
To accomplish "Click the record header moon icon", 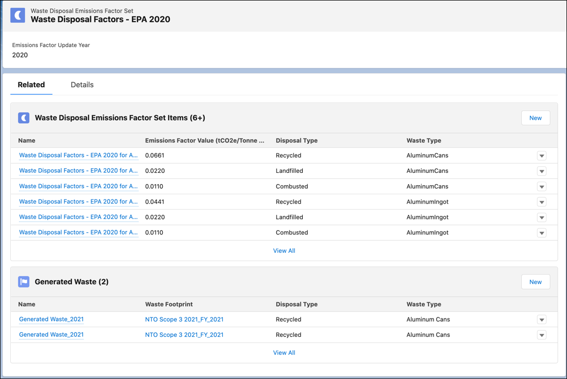I will pos(18,15).
